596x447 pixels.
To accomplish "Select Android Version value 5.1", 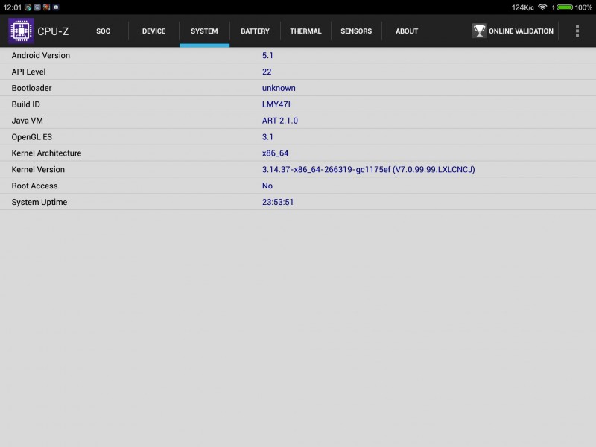I will click(x=267, y=55).
